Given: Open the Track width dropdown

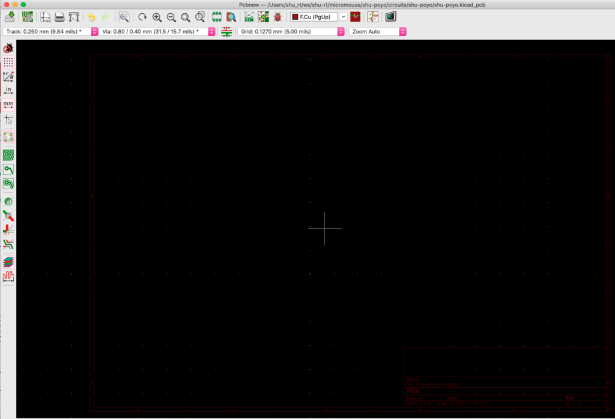Looking at the screenshot, I should [x=50, y=32].
